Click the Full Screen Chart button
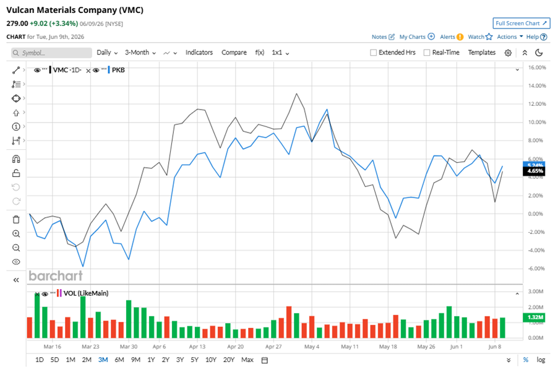The width and height of the screenshot is (558, 372). coord(522,23)
